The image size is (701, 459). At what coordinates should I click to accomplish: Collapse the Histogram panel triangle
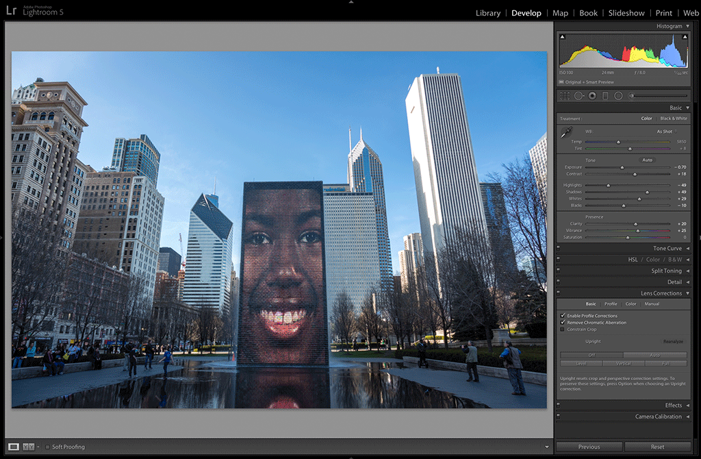click(687, 26)
